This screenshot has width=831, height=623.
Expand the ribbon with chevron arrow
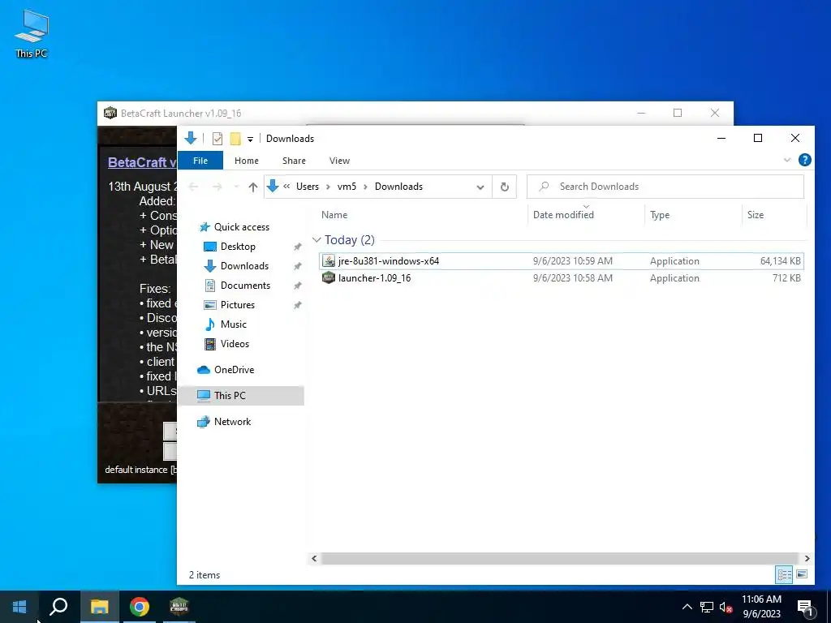coord(787,160)
